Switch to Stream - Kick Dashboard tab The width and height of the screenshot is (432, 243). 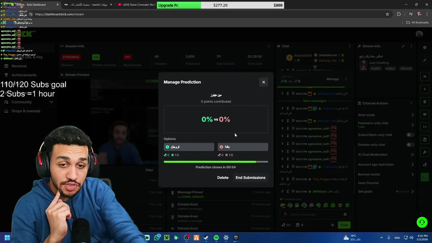tap(30, 5)
